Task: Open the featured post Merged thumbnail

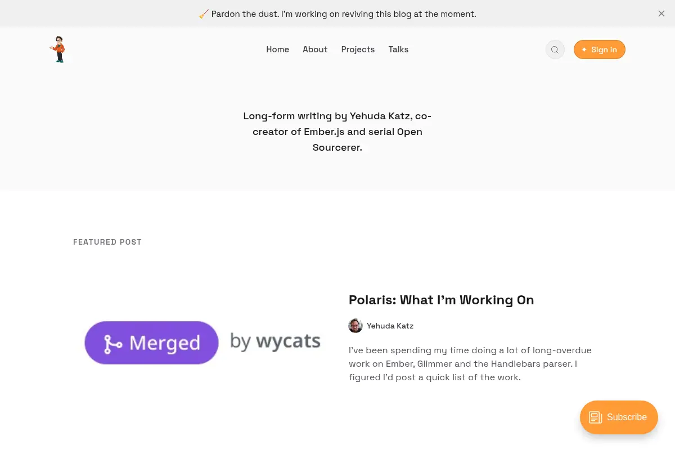Action: click(202, 343)
